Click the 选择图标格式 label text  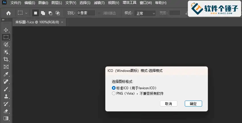122,82
